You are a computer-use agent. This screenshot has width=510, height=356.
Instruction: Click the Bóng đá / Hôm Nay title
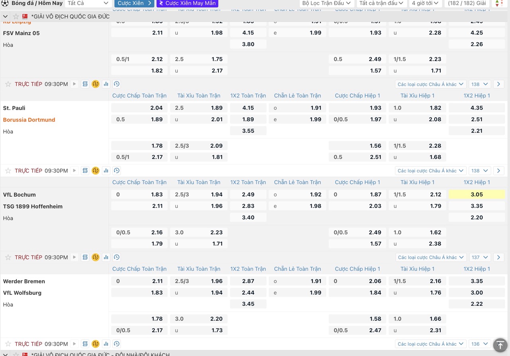click(37, 3)
